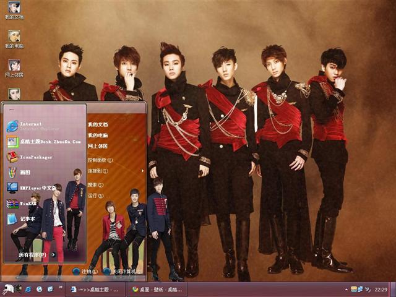
Task: Switch to the 桌酷主题 taskbar window
Action: coord(95,290)
